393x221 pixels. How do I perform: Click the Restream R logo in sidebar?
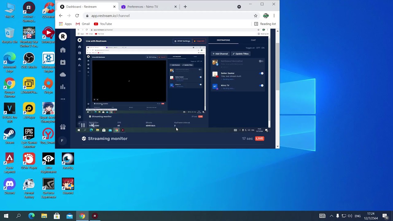63,37
